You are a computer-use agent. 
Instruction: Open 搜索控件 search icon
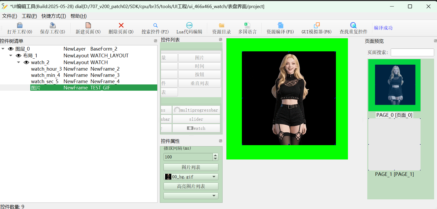pyautogui.click(x=155, y=25)
